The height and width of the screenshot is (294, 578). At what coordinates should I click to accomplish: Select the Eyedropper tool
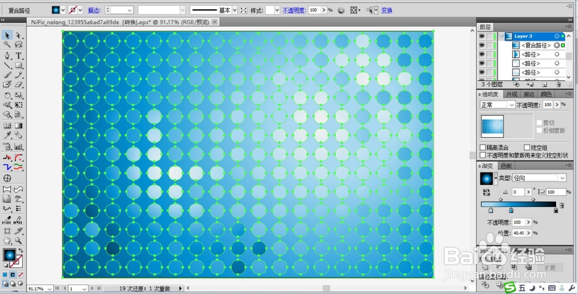pos(7,135)
